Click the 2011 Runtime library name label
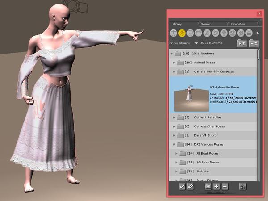The width and height of the screenshot is (268, 201). pyautogui.click(x=211, y=43)
